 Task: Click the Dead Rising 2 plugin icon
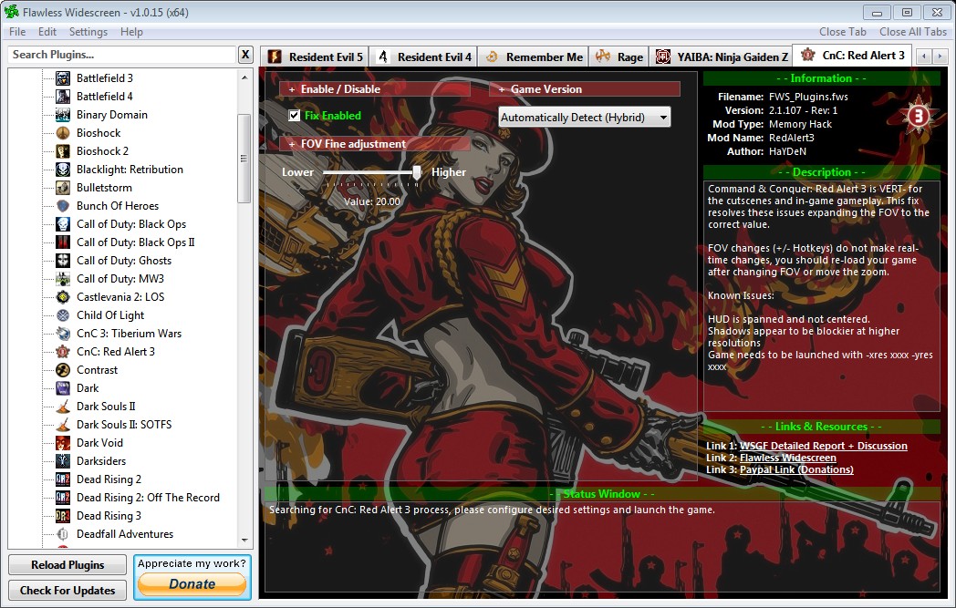point(63,479)
